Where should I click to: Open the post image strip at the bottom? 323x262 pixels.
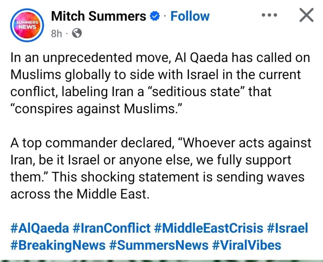(161, 260)
